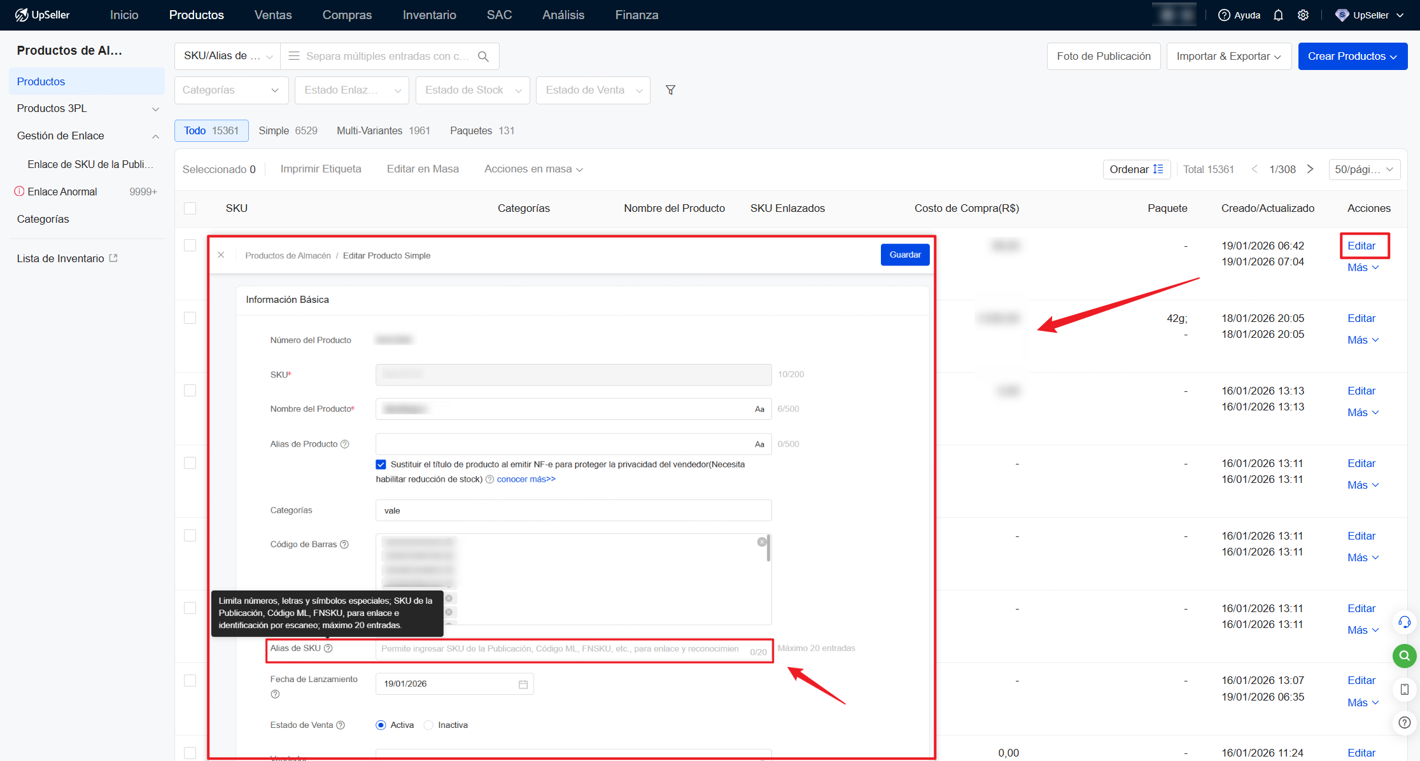The width and height of the screenshot is (1420, 761).
Task: Collapse the Gestión de Enlace section
Action: [x=155, y=136]
